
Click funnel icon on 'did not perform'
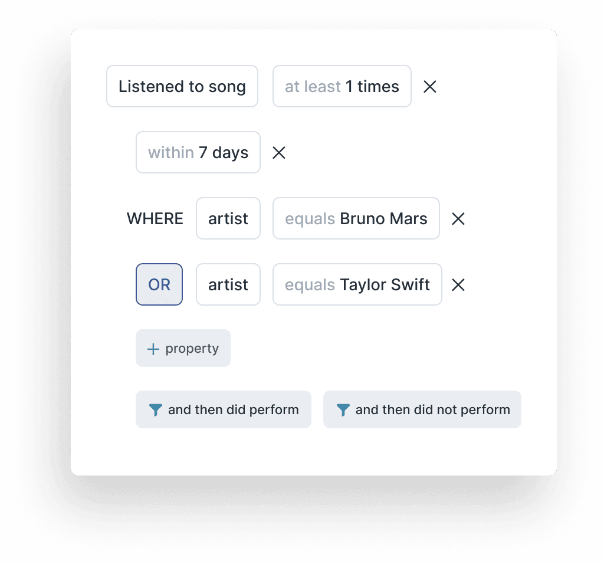(x=343, y=410)
